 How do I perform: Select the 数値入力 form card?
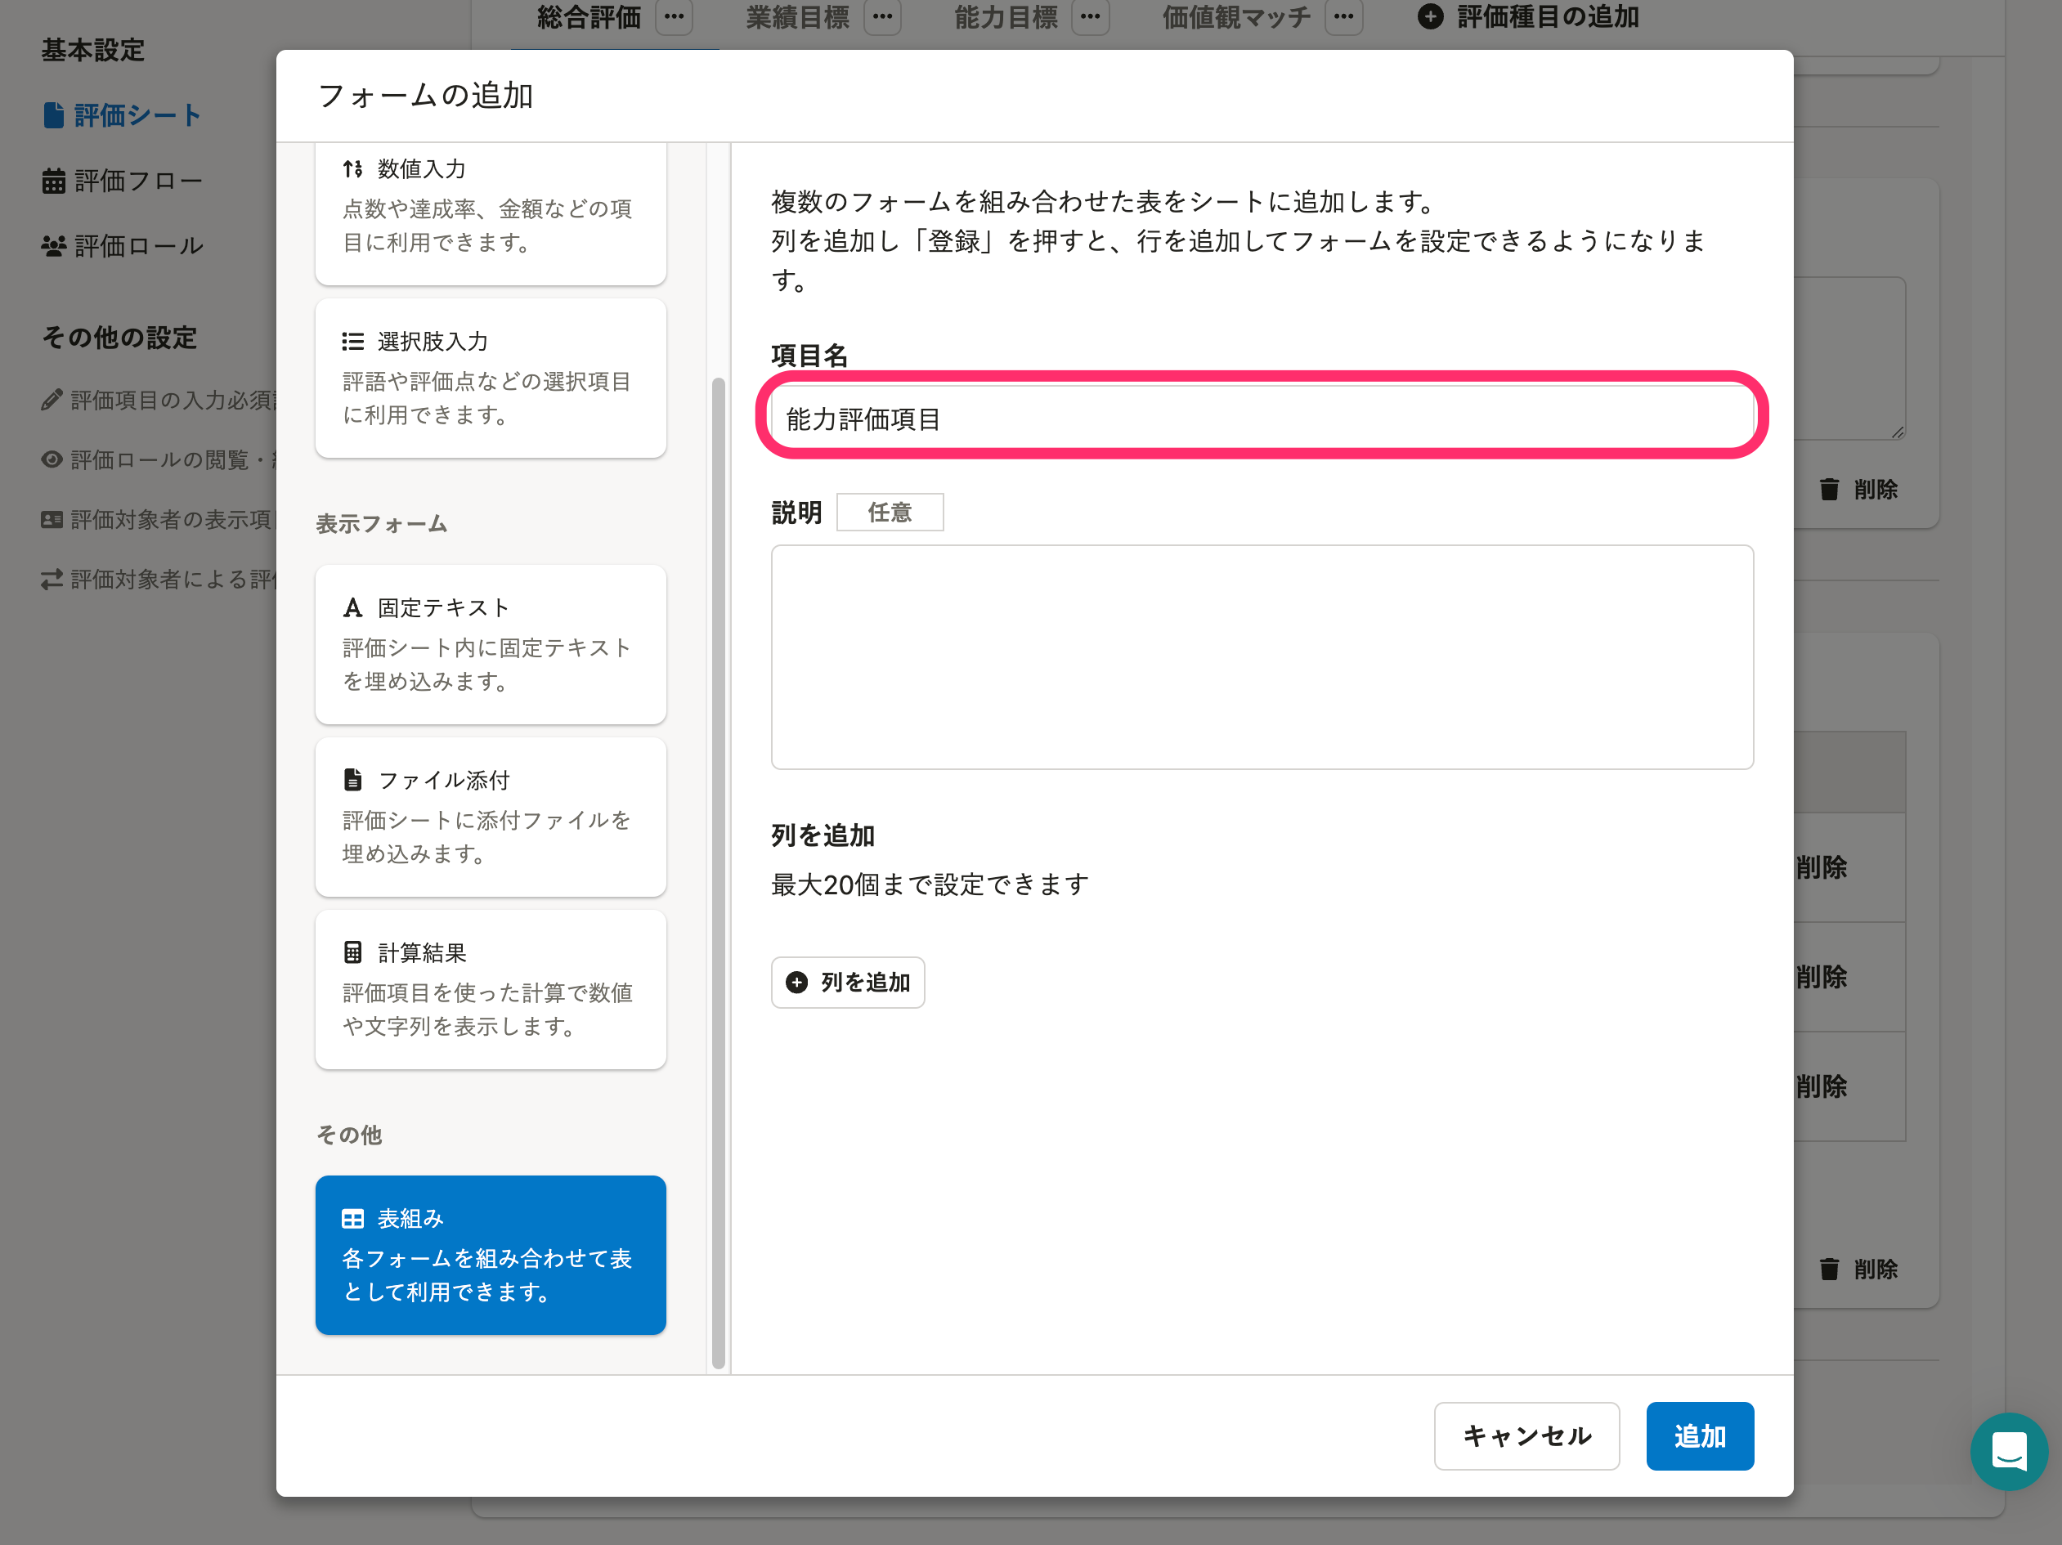pyautogui.click(x=491, y=213)
